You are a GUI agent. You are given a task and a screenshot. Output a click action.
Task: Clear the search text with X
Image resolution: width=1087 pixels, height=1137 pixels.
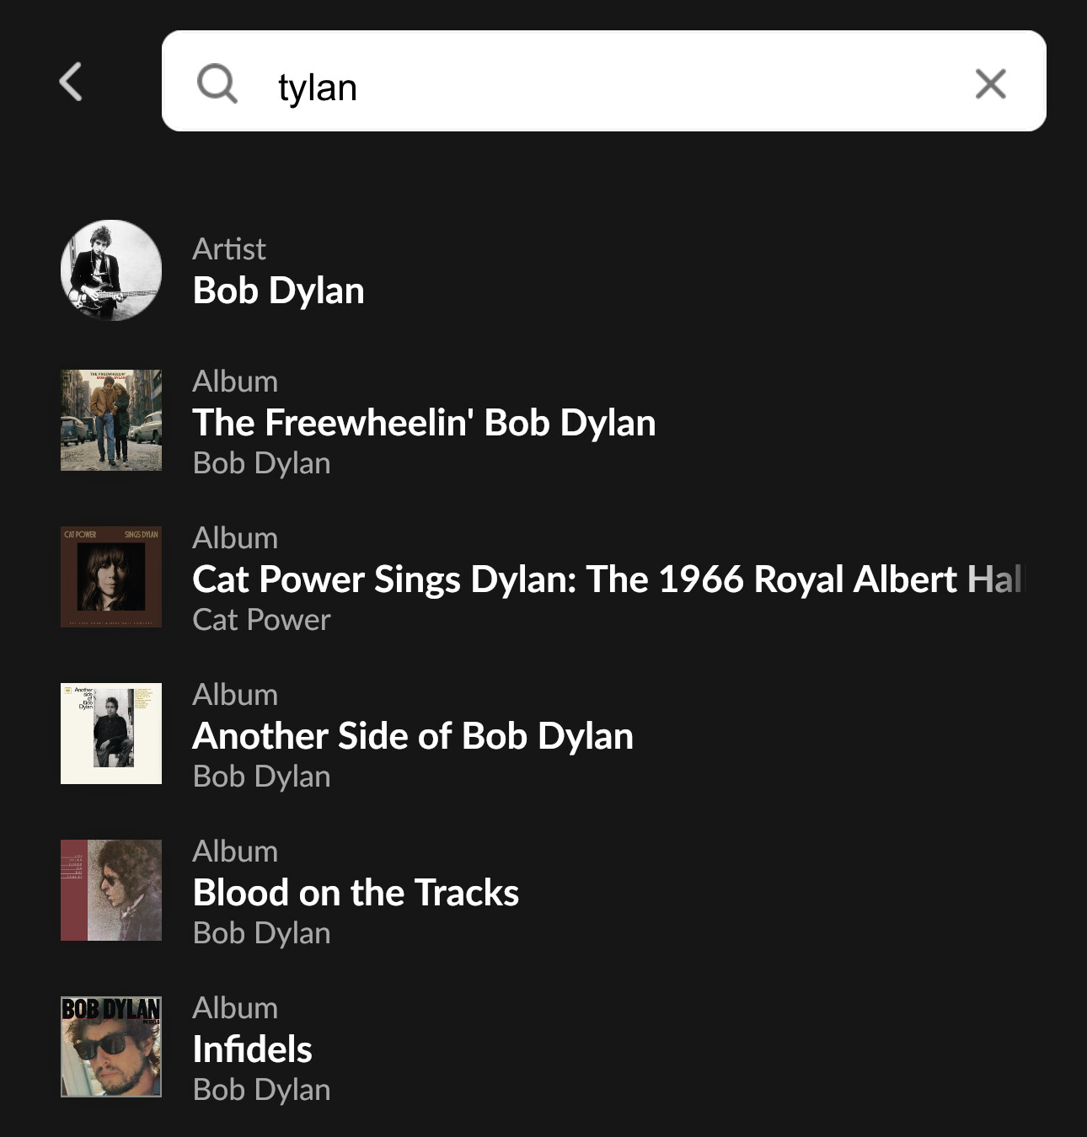pyautogui.click(x=990, y=83)
